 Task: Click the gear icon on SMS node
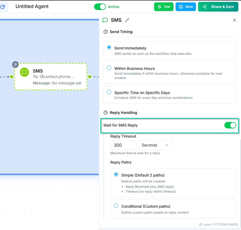pyautogui.click(x=16, y=64)
